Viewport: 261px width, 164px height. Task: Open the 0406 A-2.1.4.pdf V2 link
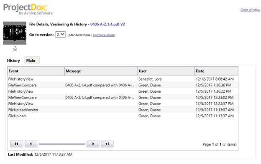point(107,24)
